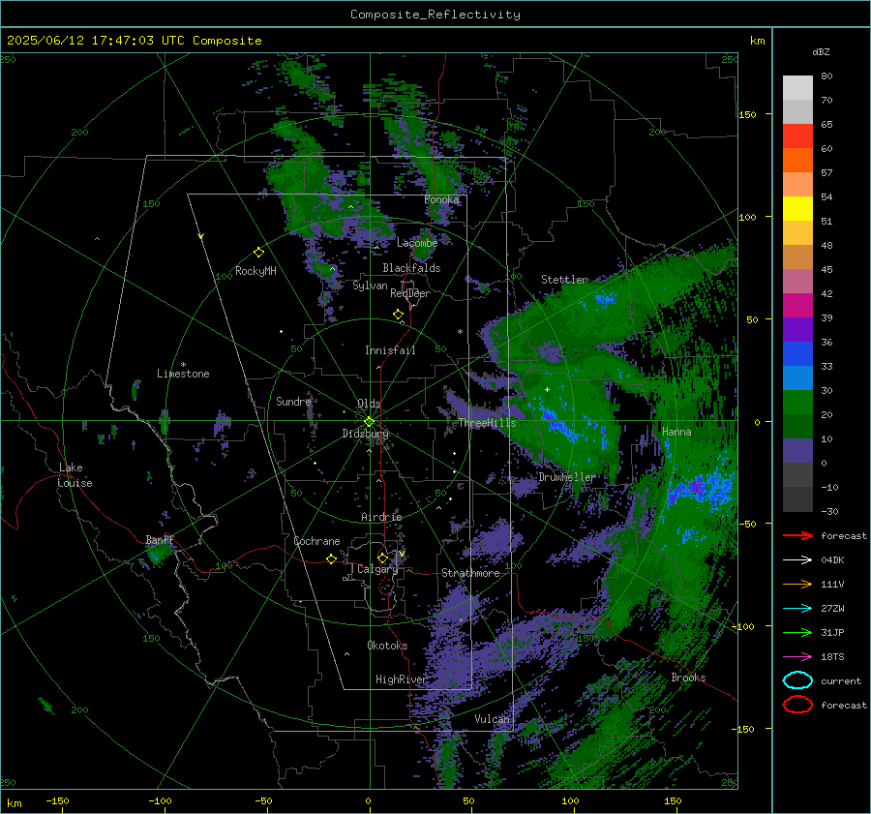The image size is (871, 814).
Task: Select the Lake Louise label
Action: click(x=75, y=475)
